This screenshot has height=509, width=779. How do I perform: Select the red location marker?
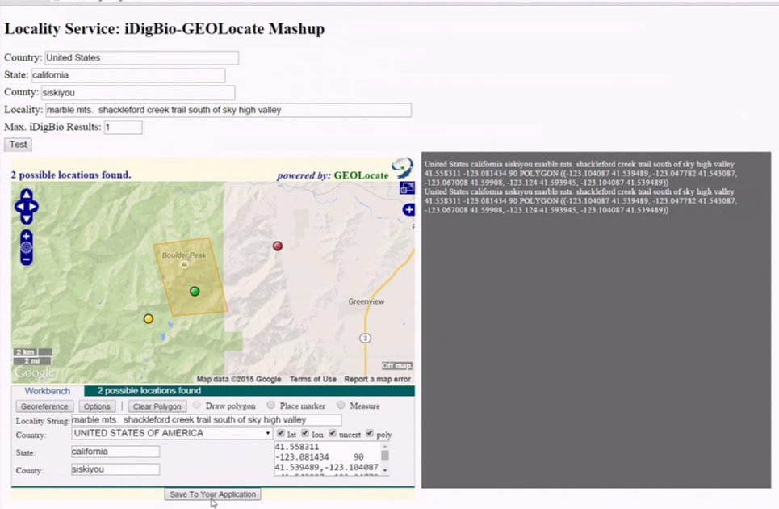coord(278,246)
